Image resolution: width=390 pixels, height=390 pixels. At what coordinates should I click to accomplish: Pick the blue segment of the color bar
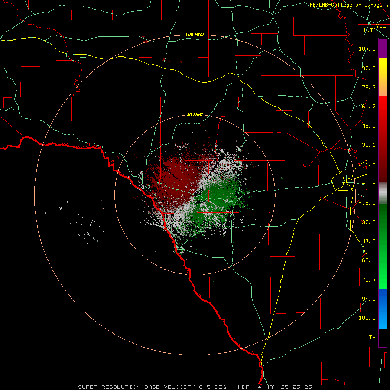pos(383,309)
